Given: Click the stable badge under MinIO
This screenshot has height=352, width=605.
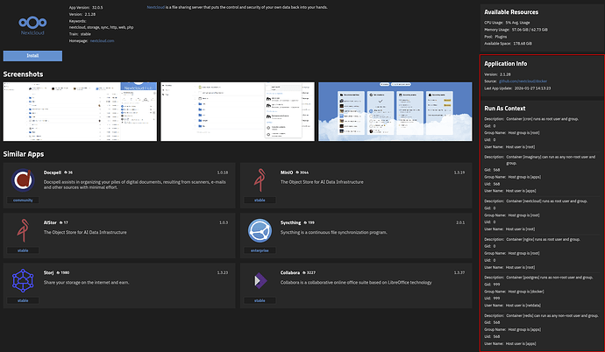Looking at the screenshot, I should (260, 201).
